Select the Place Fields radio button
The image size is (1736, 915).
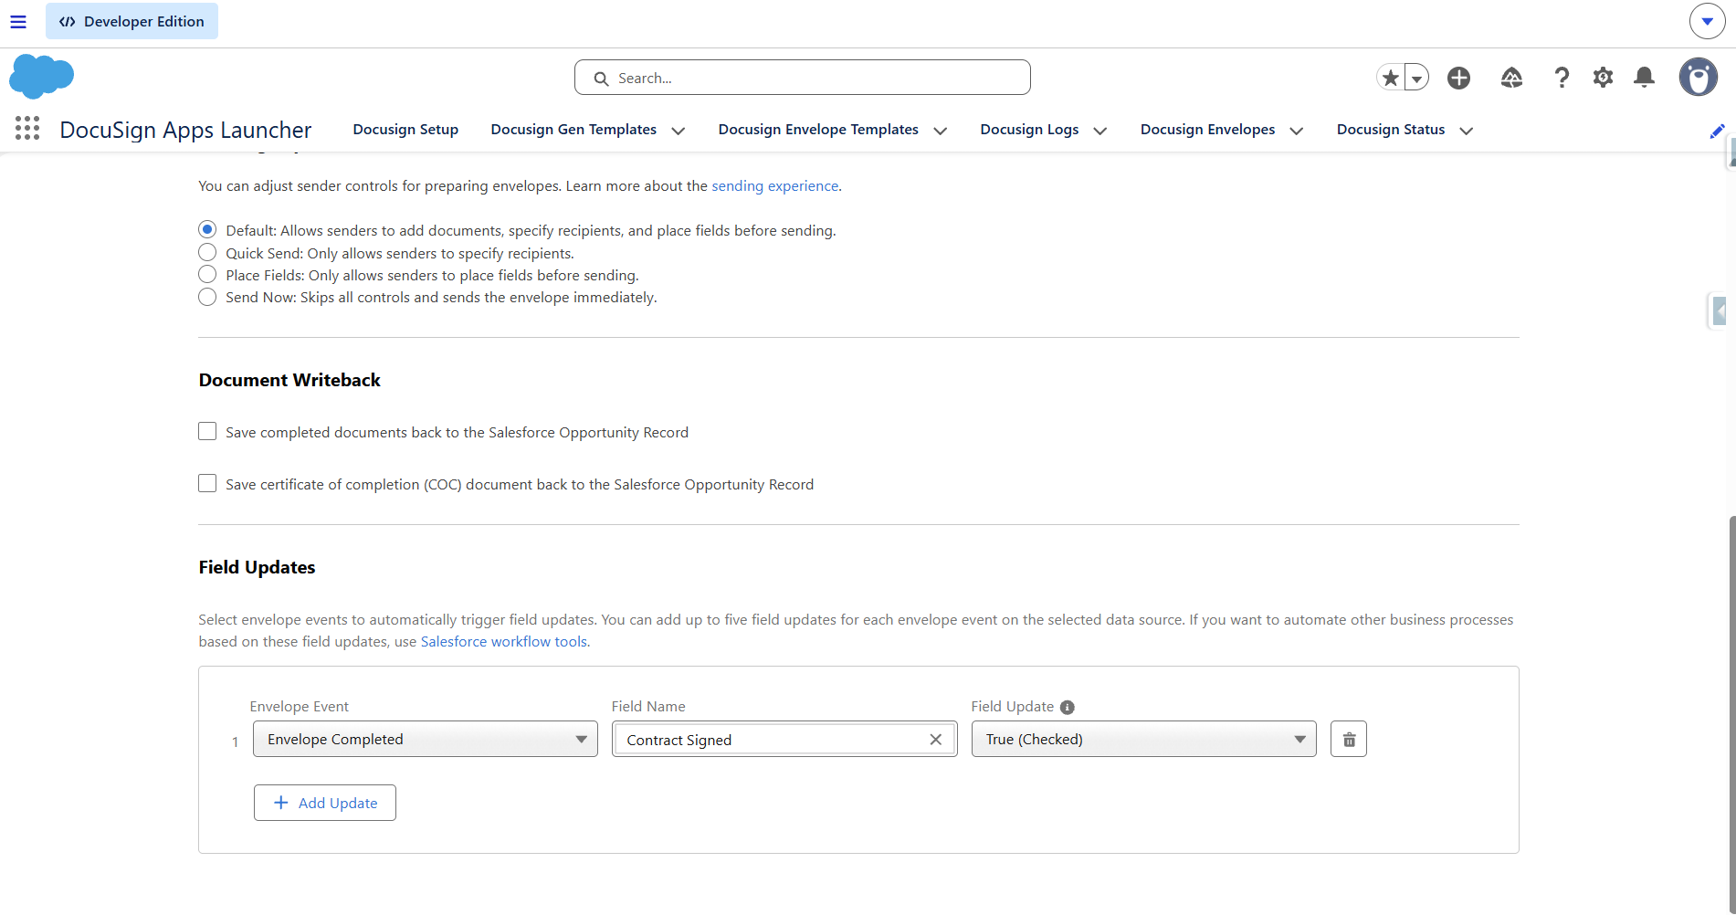(207, 274)
